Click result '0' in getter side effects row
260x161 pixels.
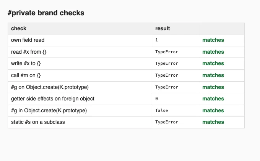click(x=156, y=99)
